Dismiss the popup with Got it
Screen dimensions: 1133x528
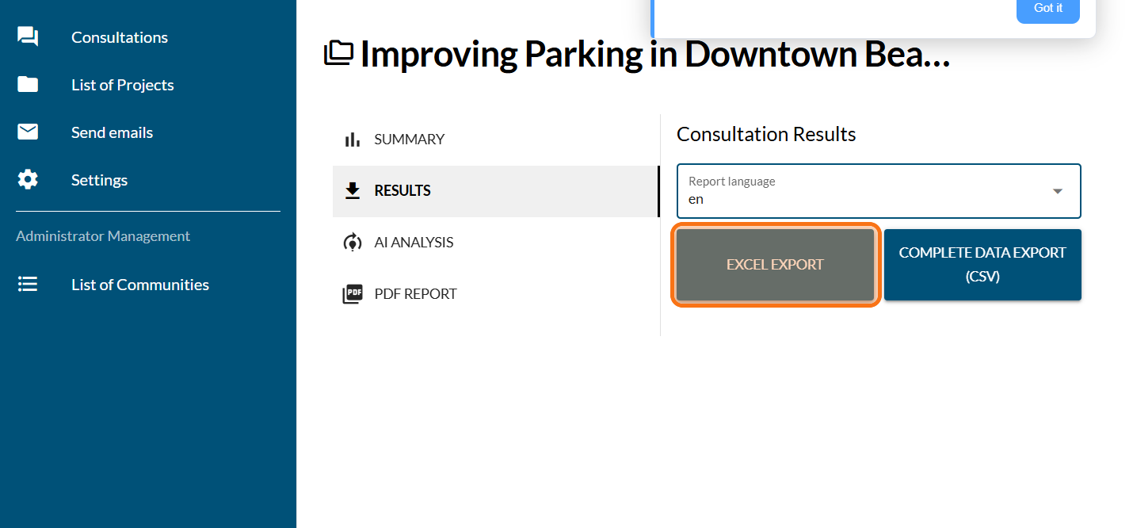1047,8
